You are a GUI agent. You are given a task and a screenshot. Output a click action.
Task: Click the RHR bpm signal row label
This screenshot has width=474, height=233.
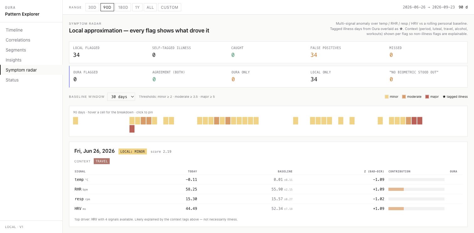(81, 189)
